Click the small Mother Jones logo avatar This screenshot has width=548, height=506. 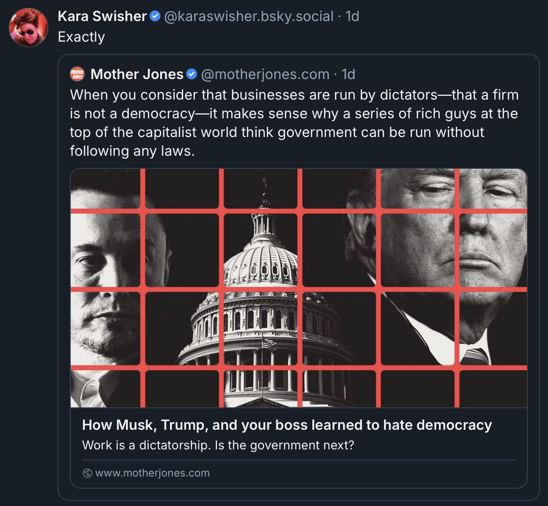tap(77, 74)
